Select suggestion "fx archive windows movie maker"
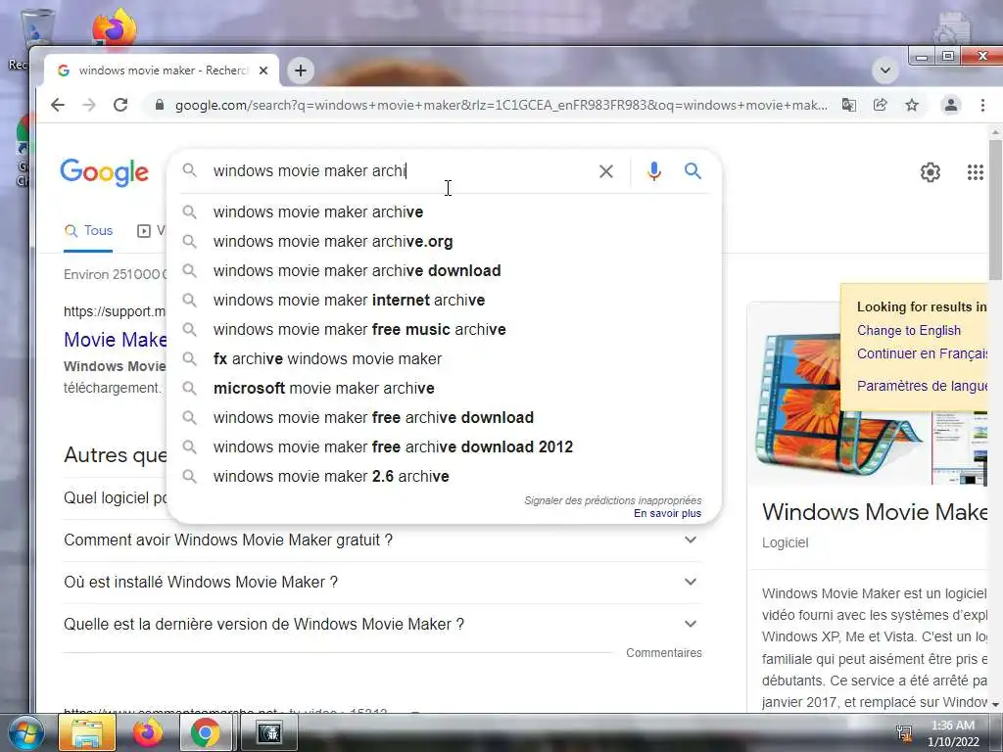 (444, 358)
